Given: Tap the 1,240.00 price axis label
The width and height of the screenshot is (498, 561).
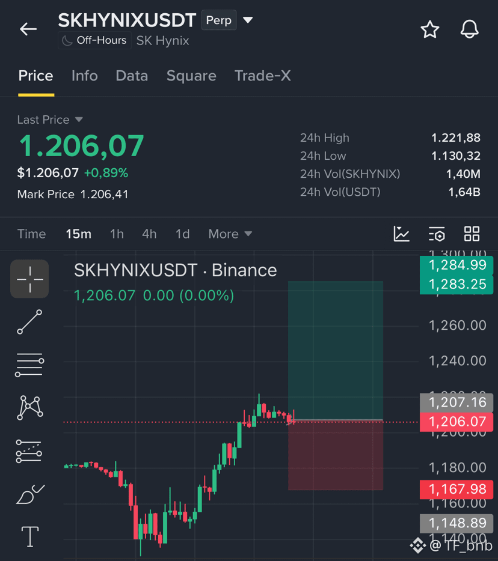Looking at the screenshot, I should coord(458,361).
